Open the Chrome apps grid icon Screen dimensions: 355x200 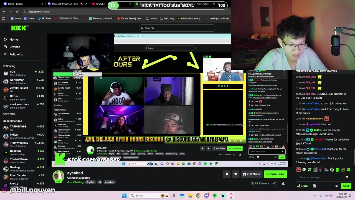click(x=4, y=19)
